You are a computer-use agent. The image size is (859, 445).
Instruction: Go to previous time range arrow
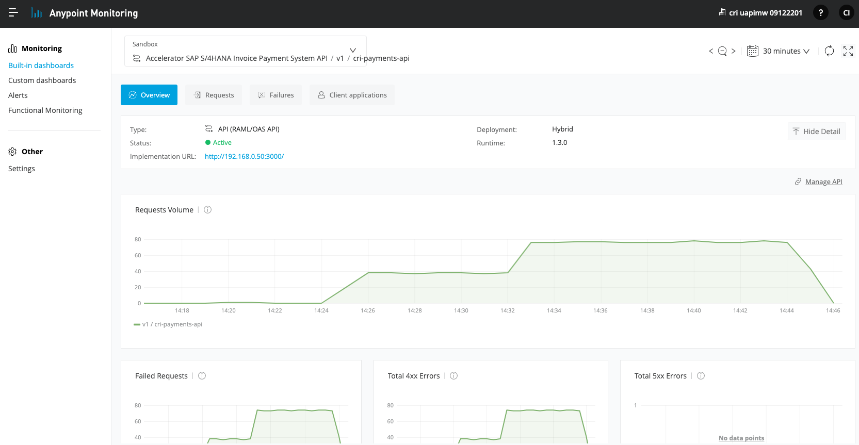click(x=711, y=51)
